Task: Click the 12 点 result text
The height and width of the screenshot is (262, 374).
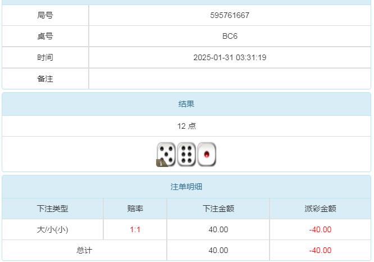Action: coord(186,126)
